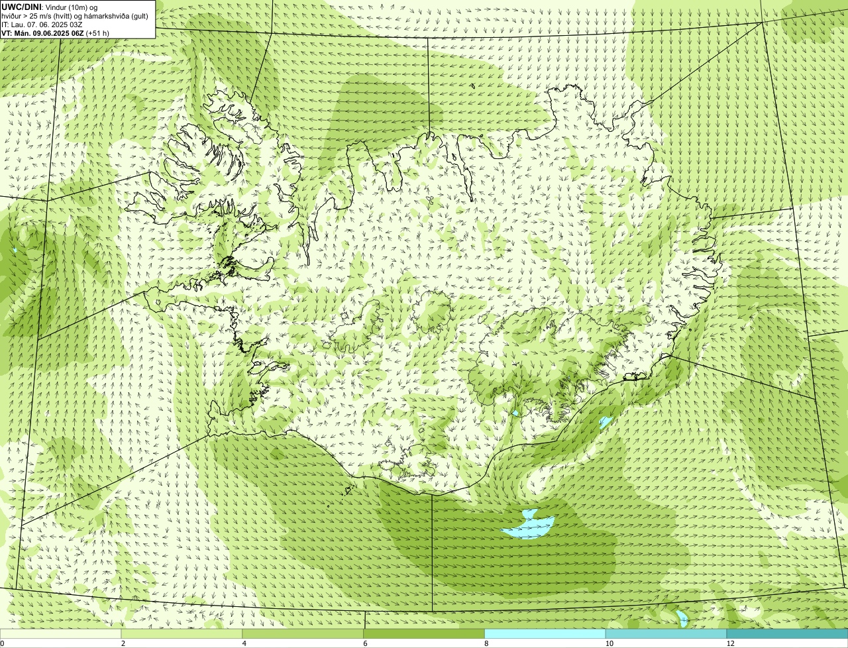Viewport: 848px width, 648px height.
Task: Click the "10" tick label on the color scale
Action: [609, 643]
